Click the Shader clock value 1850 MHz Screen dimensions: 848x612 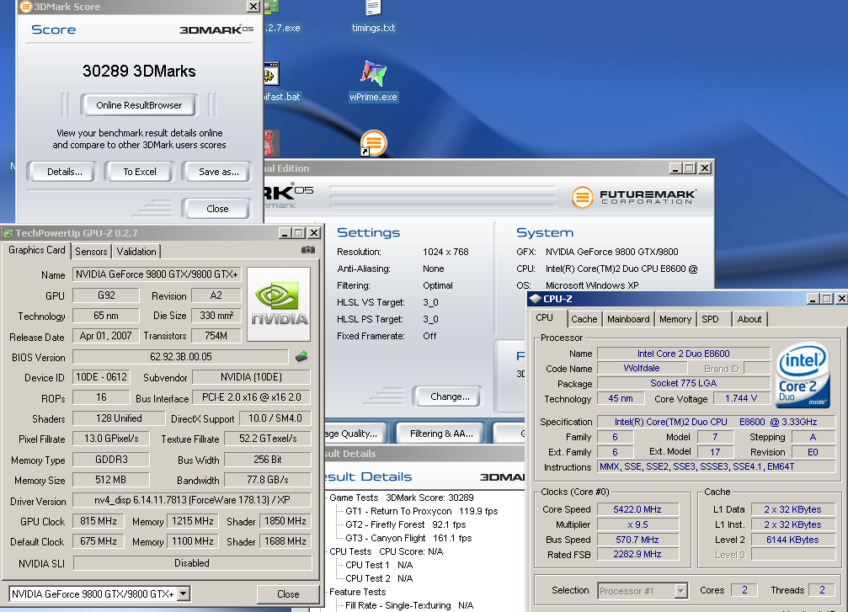click(x=285, y=521)
